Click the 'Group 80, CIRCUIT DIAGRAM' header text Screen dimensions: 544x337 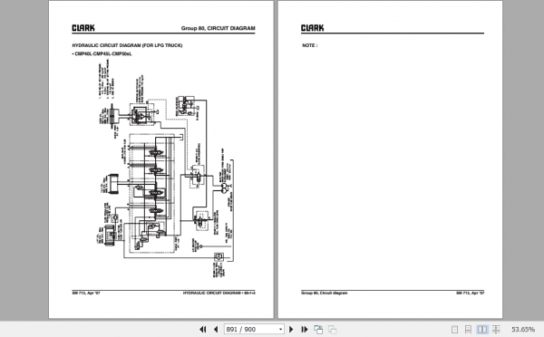pyautogui.click(x=218, y=28)
